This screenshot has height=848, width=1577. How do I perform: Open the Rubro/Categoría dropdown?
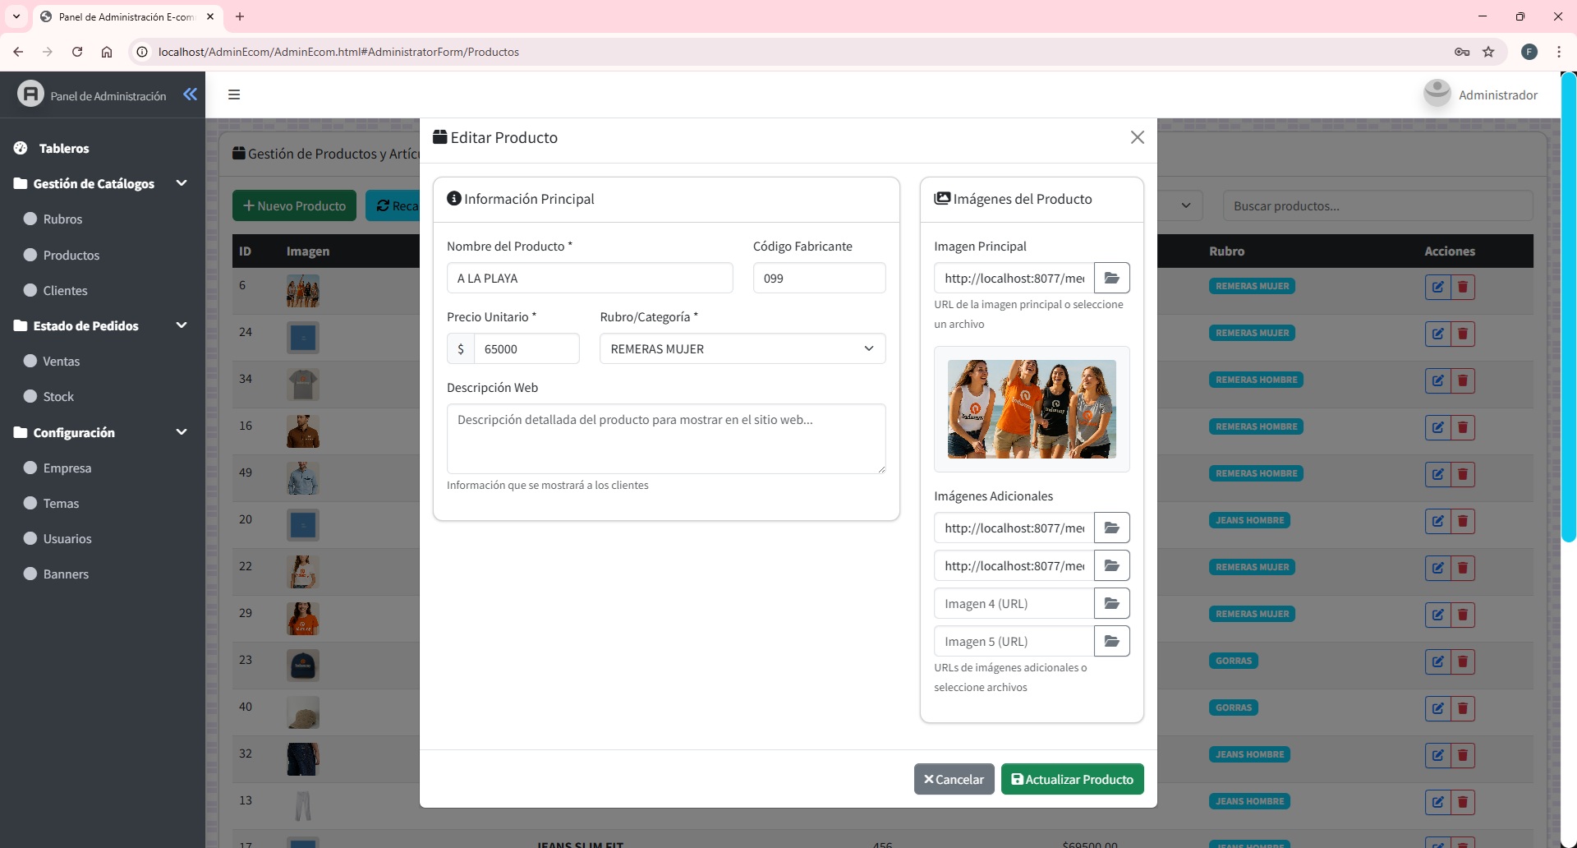coord(742,348)
